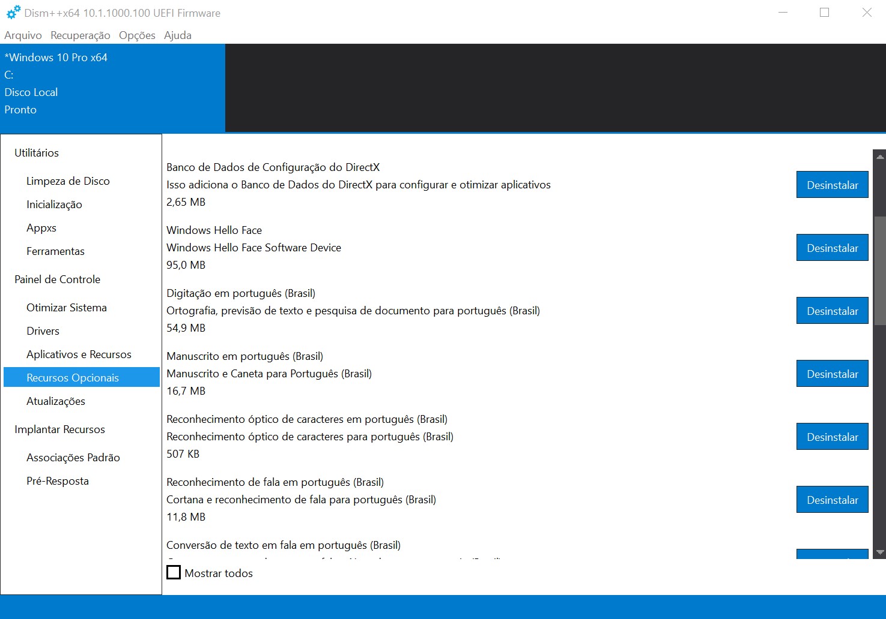Click the scrollbar down arrow
The height and width of the screenshot is (619, 886).
[880, 552]
